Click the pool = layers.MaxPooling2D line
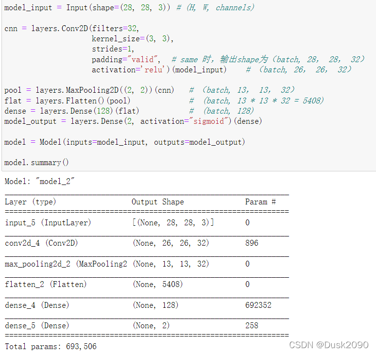The width and height of the screenshot is (376, 353). [89, 90]
